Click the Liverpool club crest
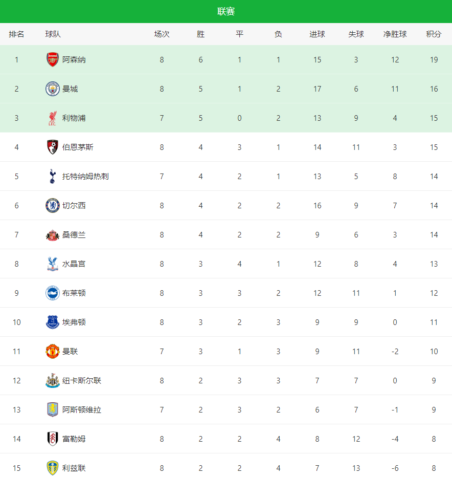 (x=52, y=118)
